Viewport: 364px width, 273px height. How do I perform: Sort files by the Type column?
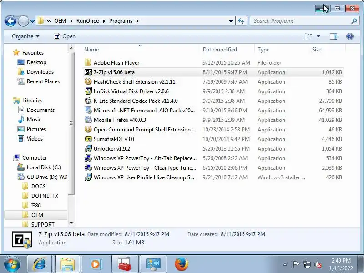[x=282, y=50]
